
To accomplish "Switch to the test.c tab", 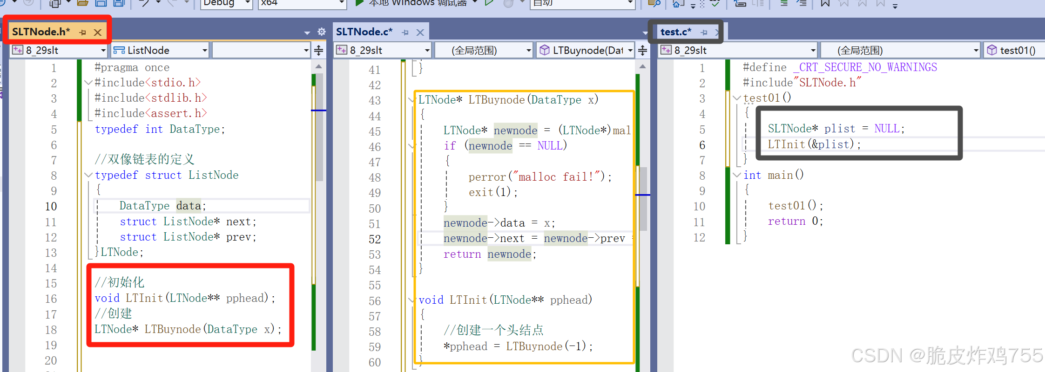I will pos(676,32).
